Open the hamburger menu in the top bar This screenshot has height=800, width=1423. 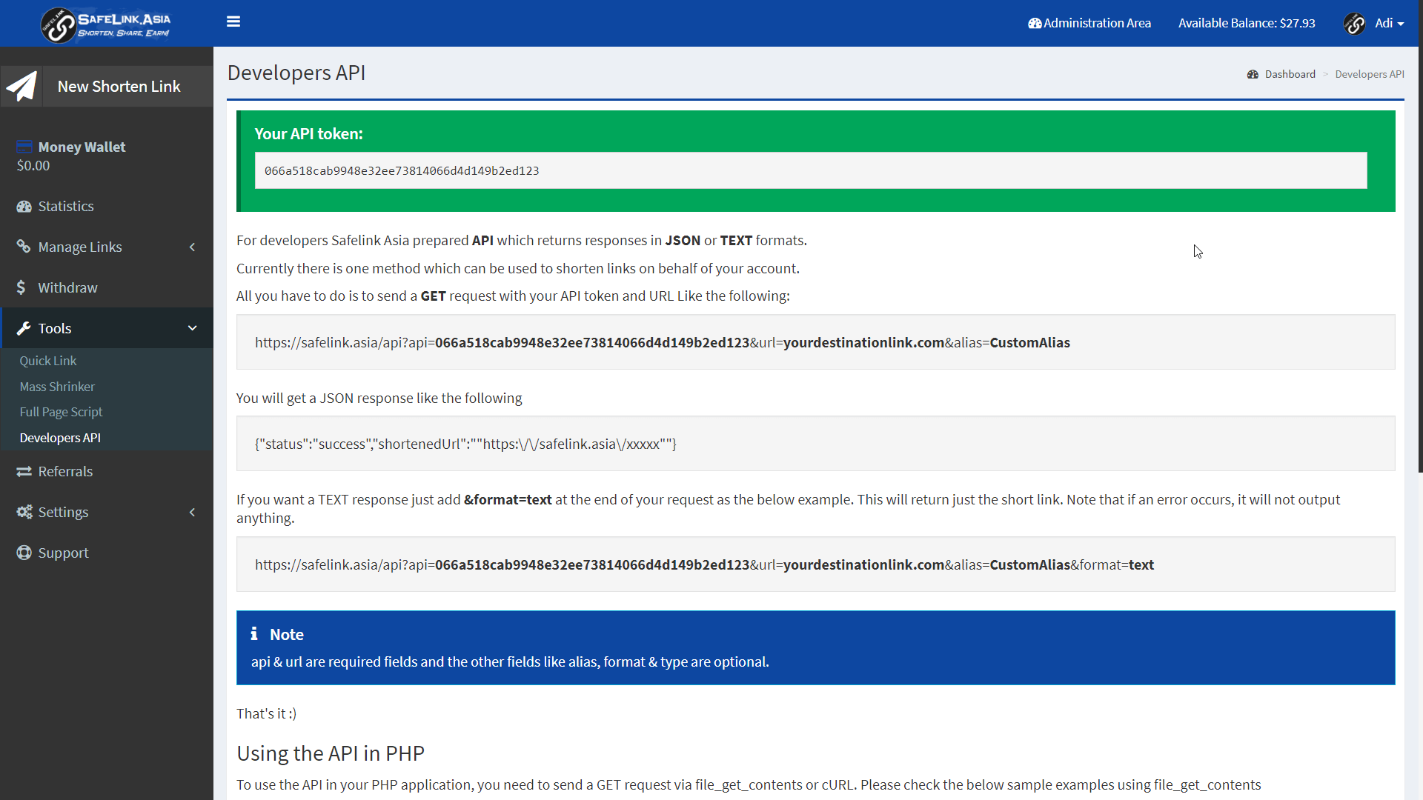tap(233, 21)
